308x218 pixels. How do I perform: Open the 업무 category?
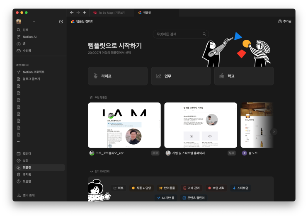[181, 76]
